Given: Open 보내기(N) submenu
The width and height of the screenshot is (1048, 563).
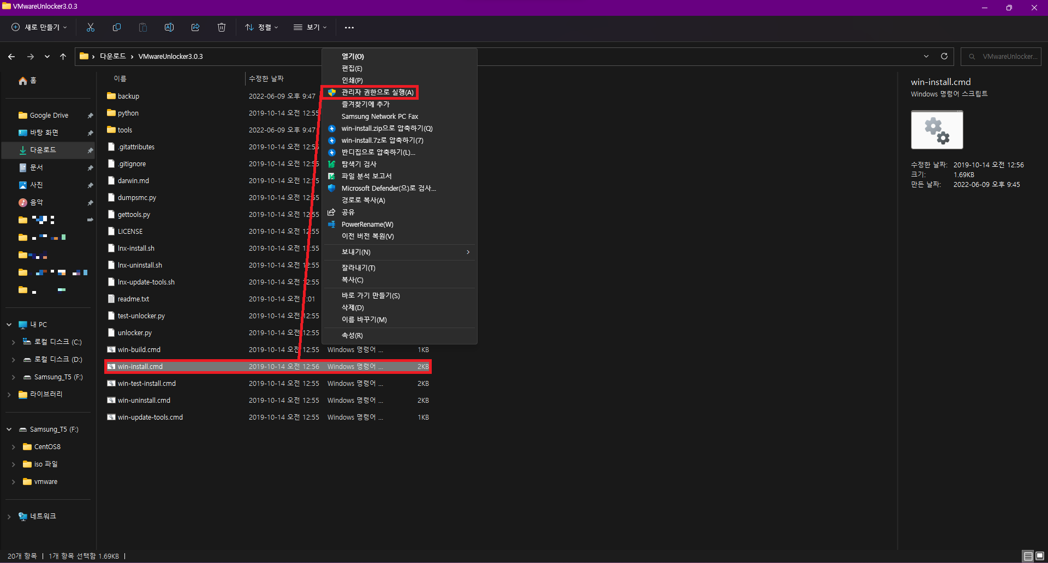Looking at the screenshot, I should 400,252.
